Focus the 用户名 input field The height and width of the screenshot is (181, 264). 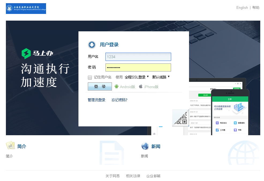(138, 57)
